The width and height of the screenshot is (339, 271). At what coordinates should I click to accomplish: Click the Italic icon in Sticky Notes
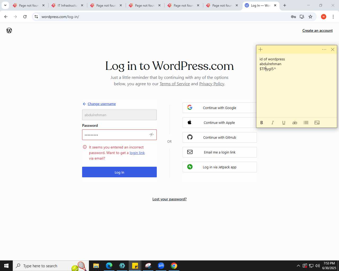(x=273, y=123)
